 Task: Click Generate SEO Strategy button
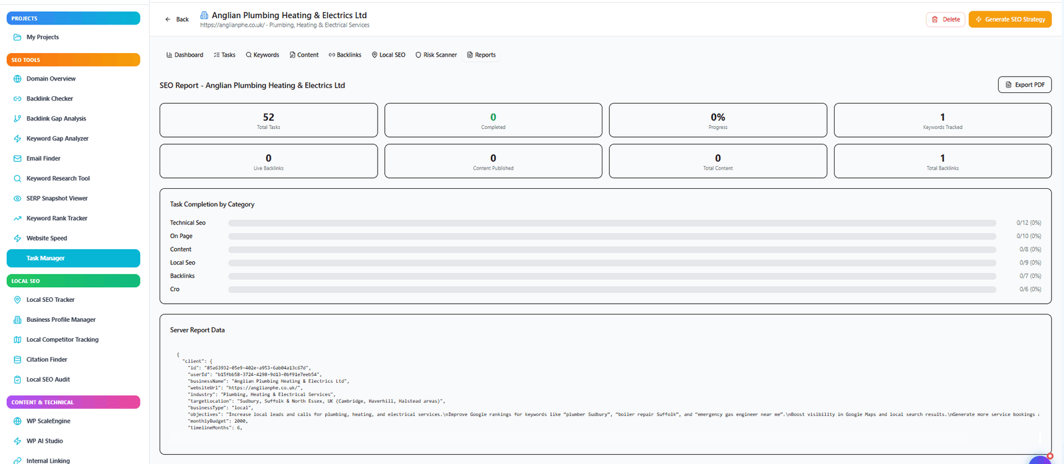(1010, 19)
